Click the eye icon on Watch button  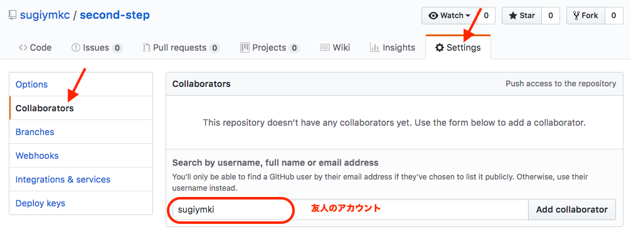tap(433, 16)
